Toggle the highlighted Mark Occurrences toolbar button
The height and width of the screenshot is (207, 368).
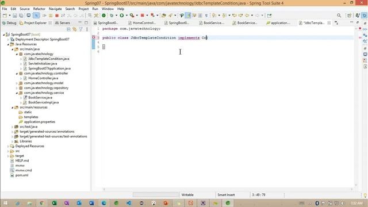click(188, 16)
